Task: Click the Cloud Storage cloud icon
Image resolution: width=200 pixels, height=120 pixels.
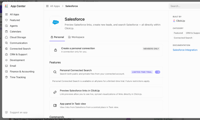Action: click(x=6, y=37)
